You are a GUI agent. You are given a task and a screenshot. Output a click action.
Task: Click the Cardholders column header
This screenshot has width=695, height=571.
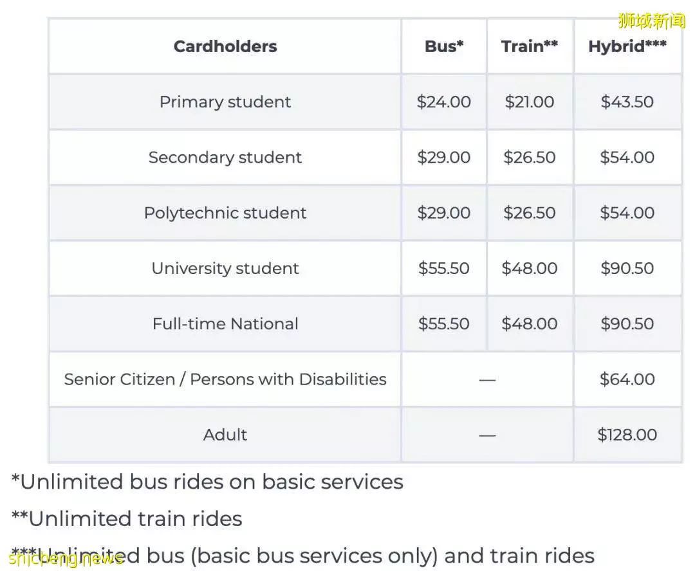(x=225, y=46)
